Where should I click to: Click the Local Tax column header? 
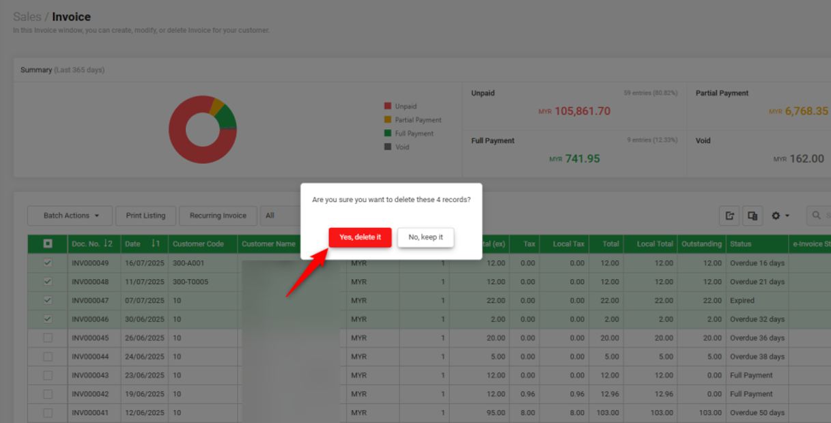pyautogui.click(x=563, y=244)
